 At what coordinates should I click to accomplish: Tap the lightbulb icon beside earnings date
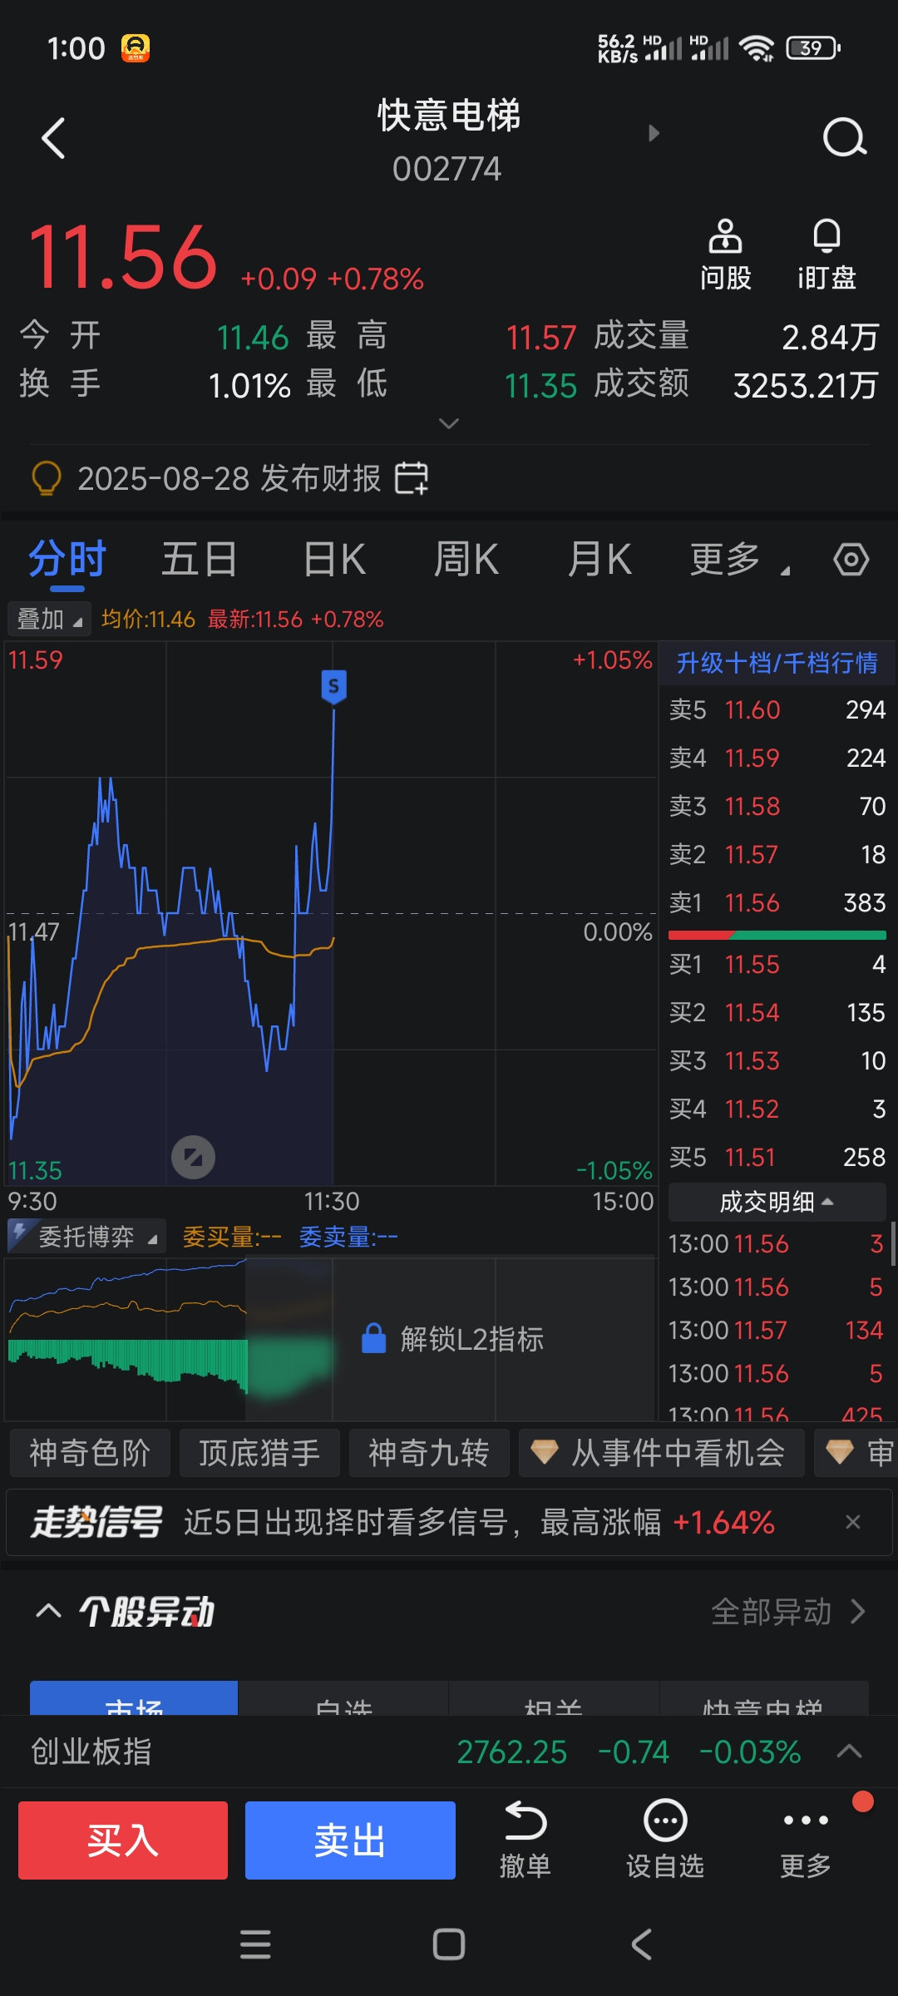pos(46,479)
